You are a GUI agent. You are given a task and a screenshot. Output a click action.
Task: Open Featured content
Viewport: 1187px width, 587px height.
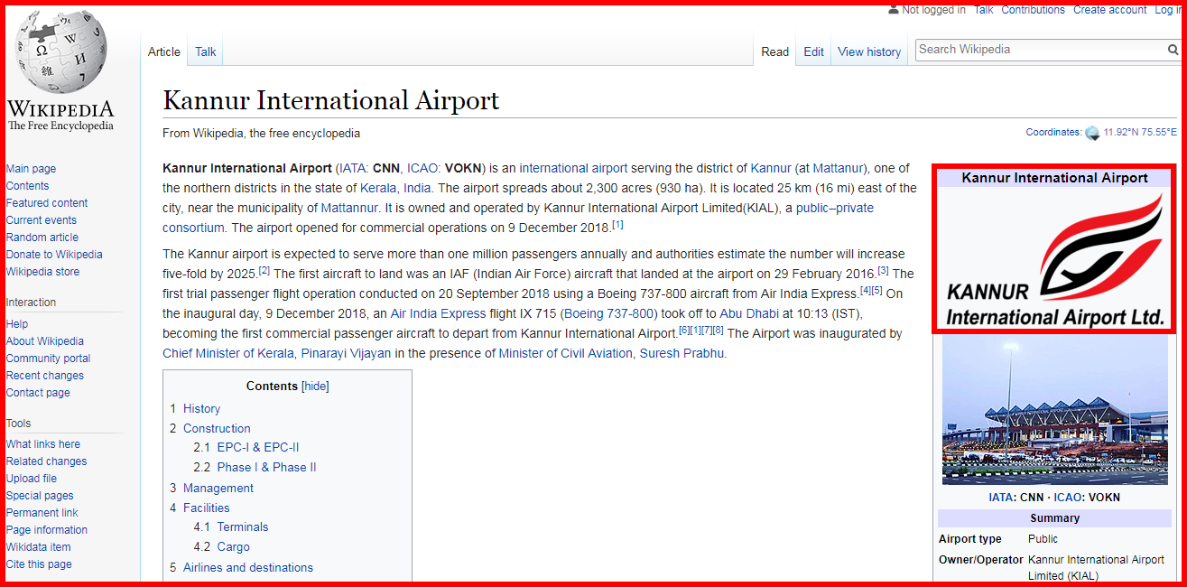coord(47,203)
